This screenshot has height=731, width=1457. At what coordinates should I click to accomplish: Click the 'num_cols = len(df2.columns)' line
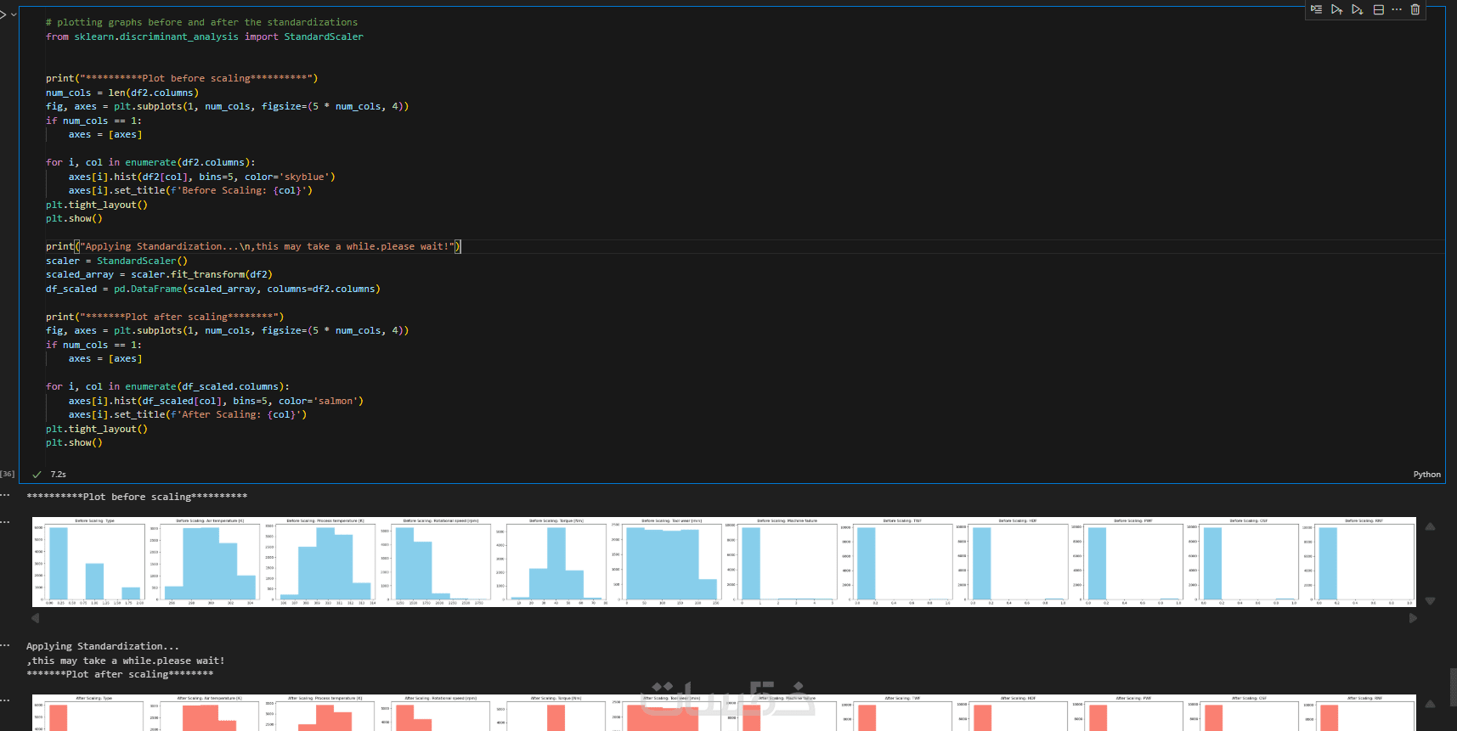click(x=122, y=93)
